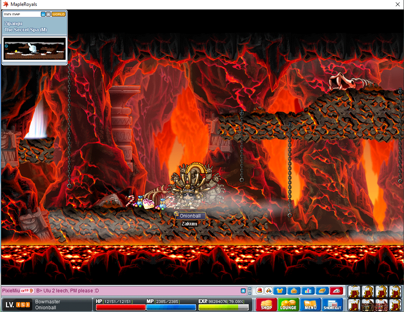Click the Hm quickslot chair

pos(381,292)
